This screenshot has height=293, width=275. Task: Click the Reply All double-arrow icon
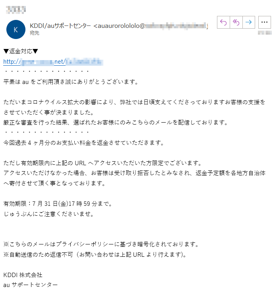tap(236, 22)
